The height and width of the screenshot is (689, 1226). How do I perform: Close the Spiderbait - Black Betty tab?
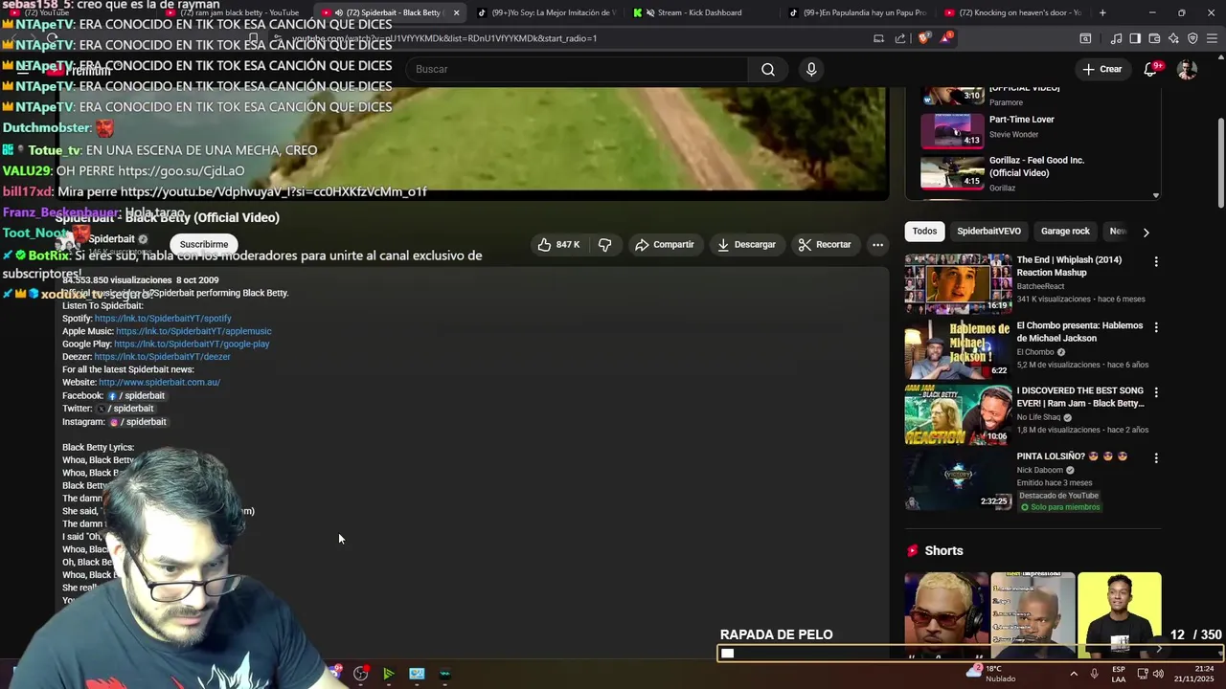456,12
